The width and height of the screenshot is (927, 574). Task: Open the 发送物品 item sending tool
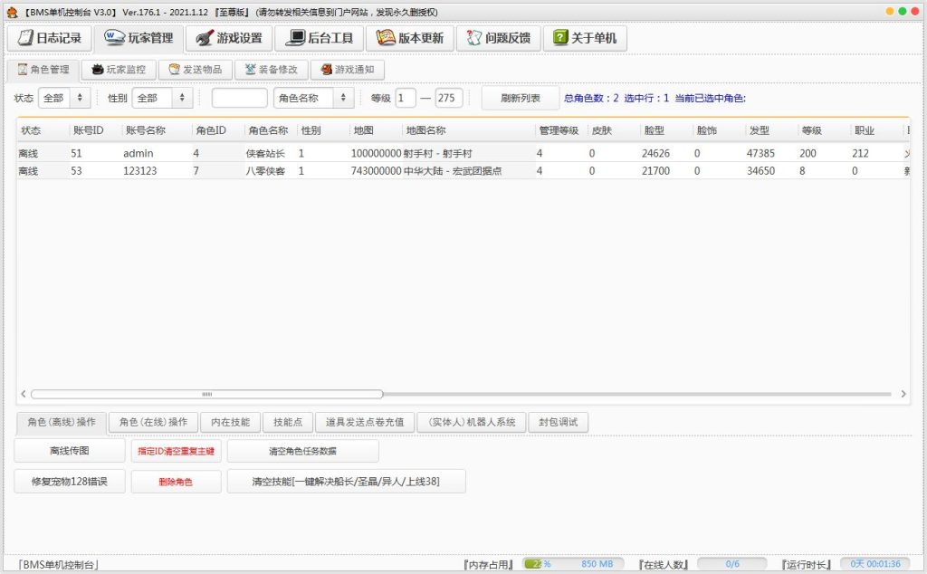coord(196,69)
